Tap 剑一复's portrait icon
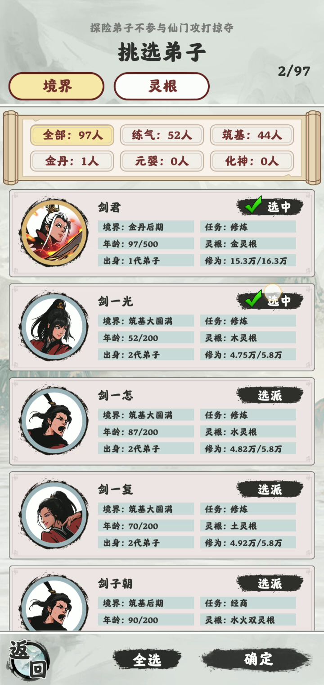 coord(54,515)
